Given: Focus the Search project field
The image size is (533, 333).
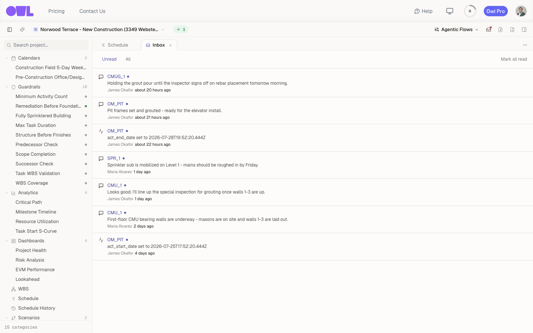Looking at the screenshot, I should click(46, 45).
